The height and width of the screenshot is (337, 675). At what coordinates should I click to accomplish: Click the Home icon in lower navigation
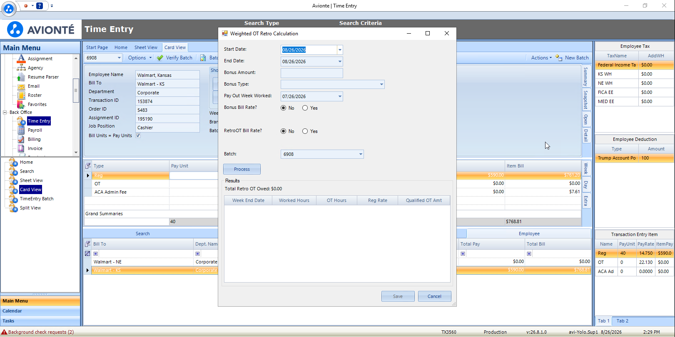tap(13, 162)
